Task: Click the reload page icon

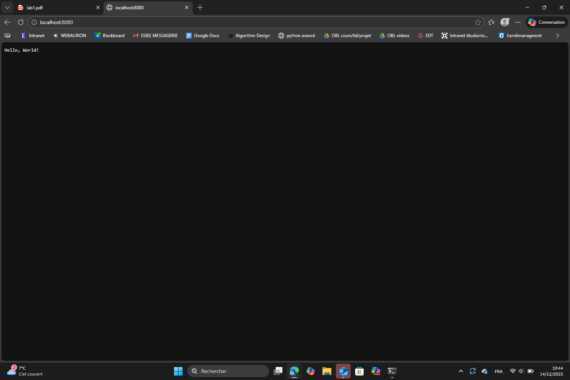Action: (21, 22)
